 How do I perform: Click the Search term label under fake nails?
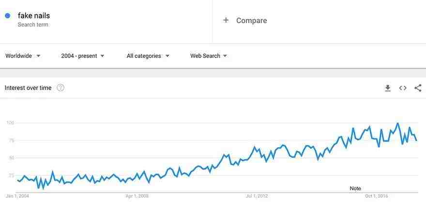33,24
